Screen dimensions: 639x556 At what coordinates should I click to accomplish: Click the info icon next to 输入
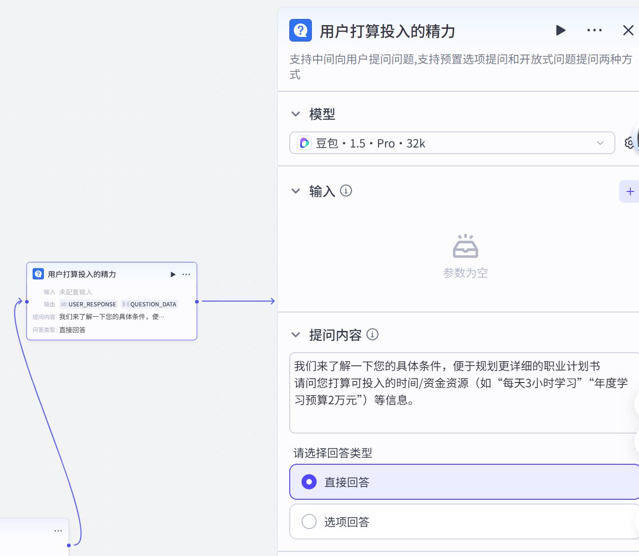pos(345,191)
